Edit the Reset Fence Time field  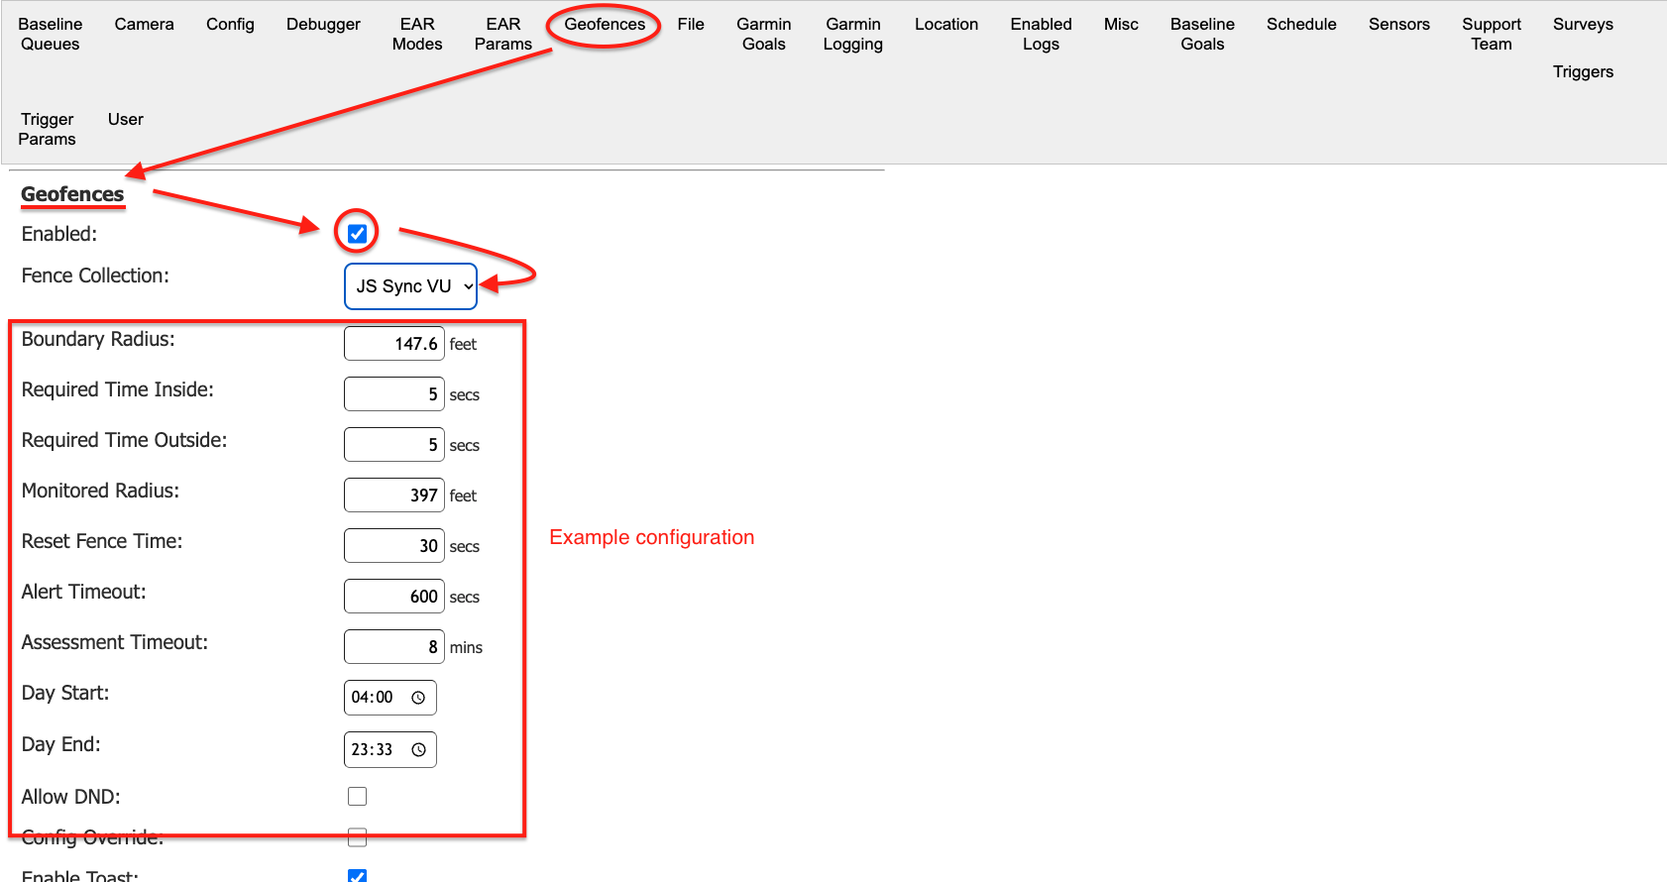click(394, 546)
